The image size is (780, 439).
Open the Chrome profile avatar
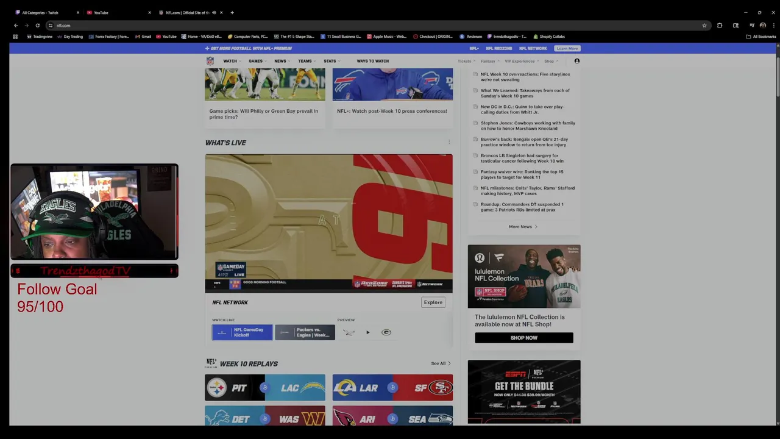click(763, 26)
